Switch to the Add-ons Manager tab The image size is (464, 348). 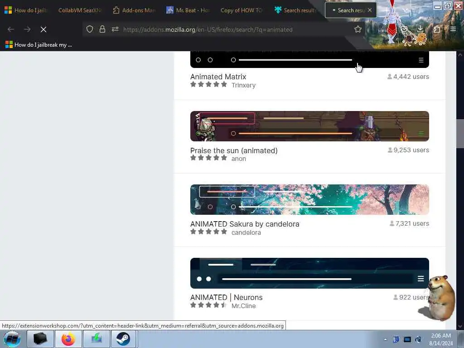[x=134, y=10]
